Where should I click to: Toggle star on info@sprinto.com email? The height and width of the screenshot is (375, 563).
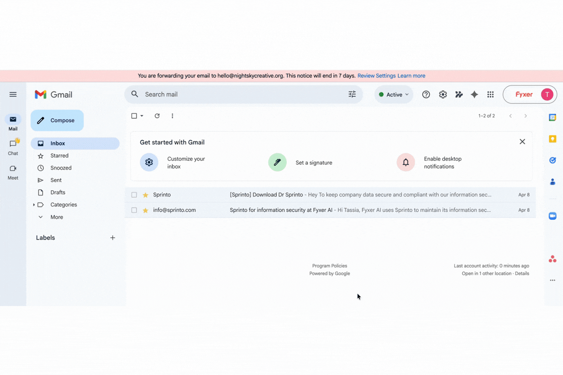pyautogui.click(x=145, y=210)
